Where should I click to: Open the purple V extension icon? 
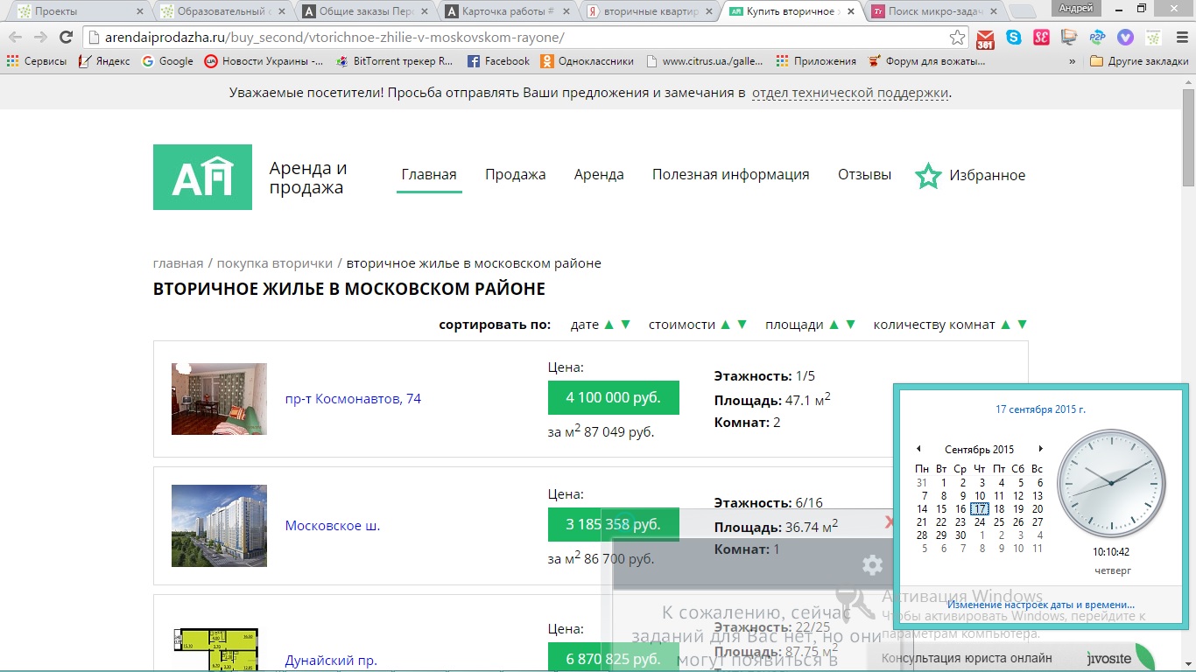1125,38
